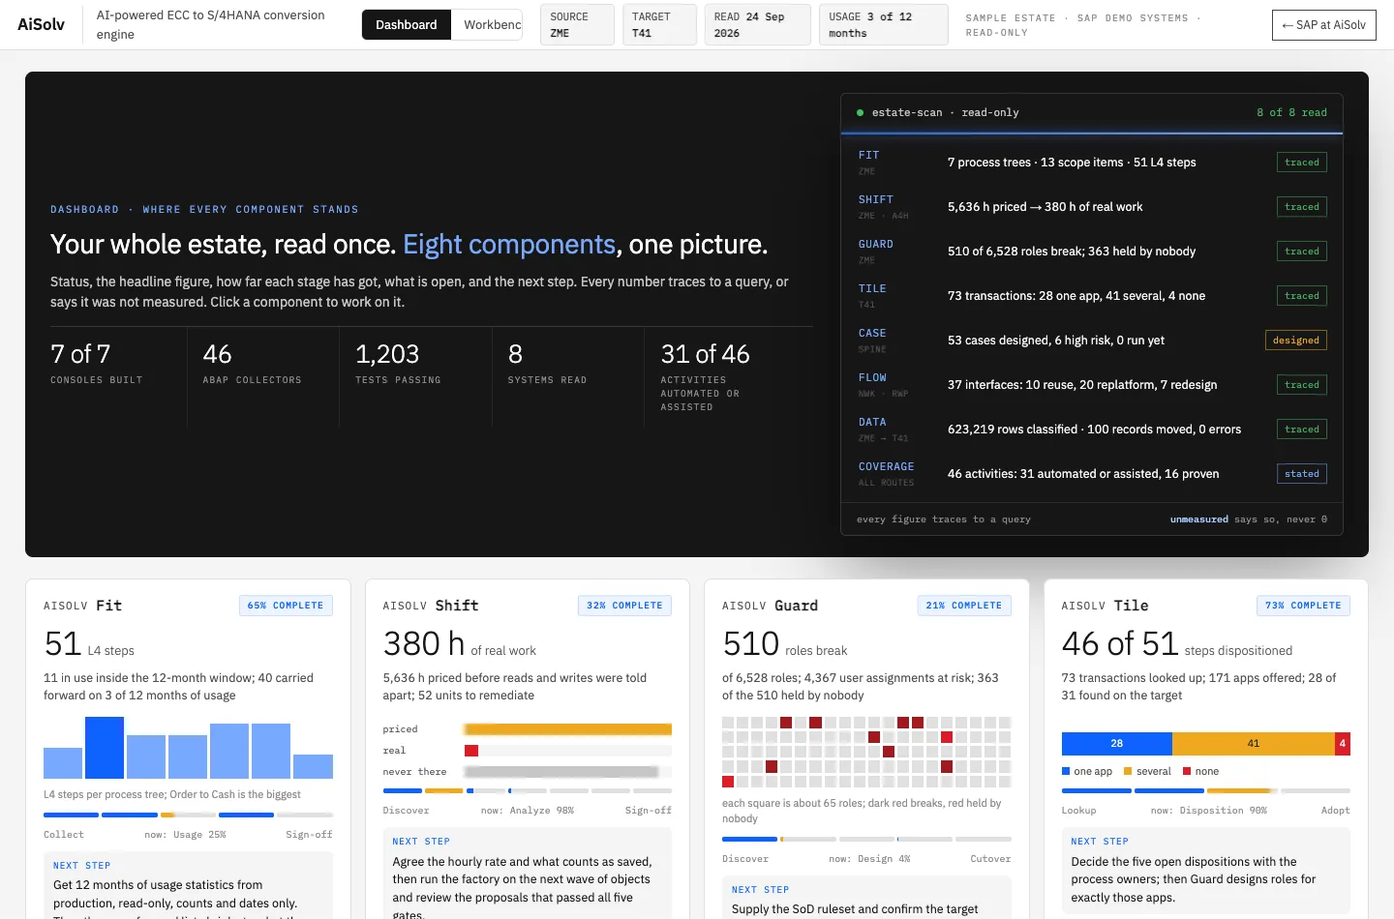Click the READ 24 Sep 2026 chip
Screen dimensions: 1394x919
pyautogui.click(x=757, y=25)
